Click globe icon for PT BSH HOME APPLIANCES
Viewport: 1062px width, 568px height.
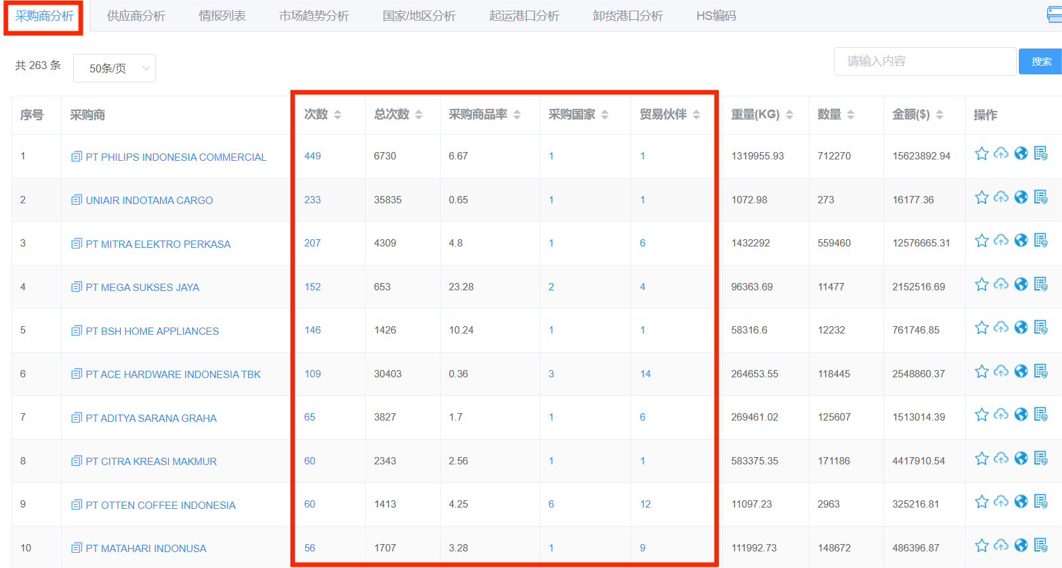pyautogui.click(x=1021, y=328)
